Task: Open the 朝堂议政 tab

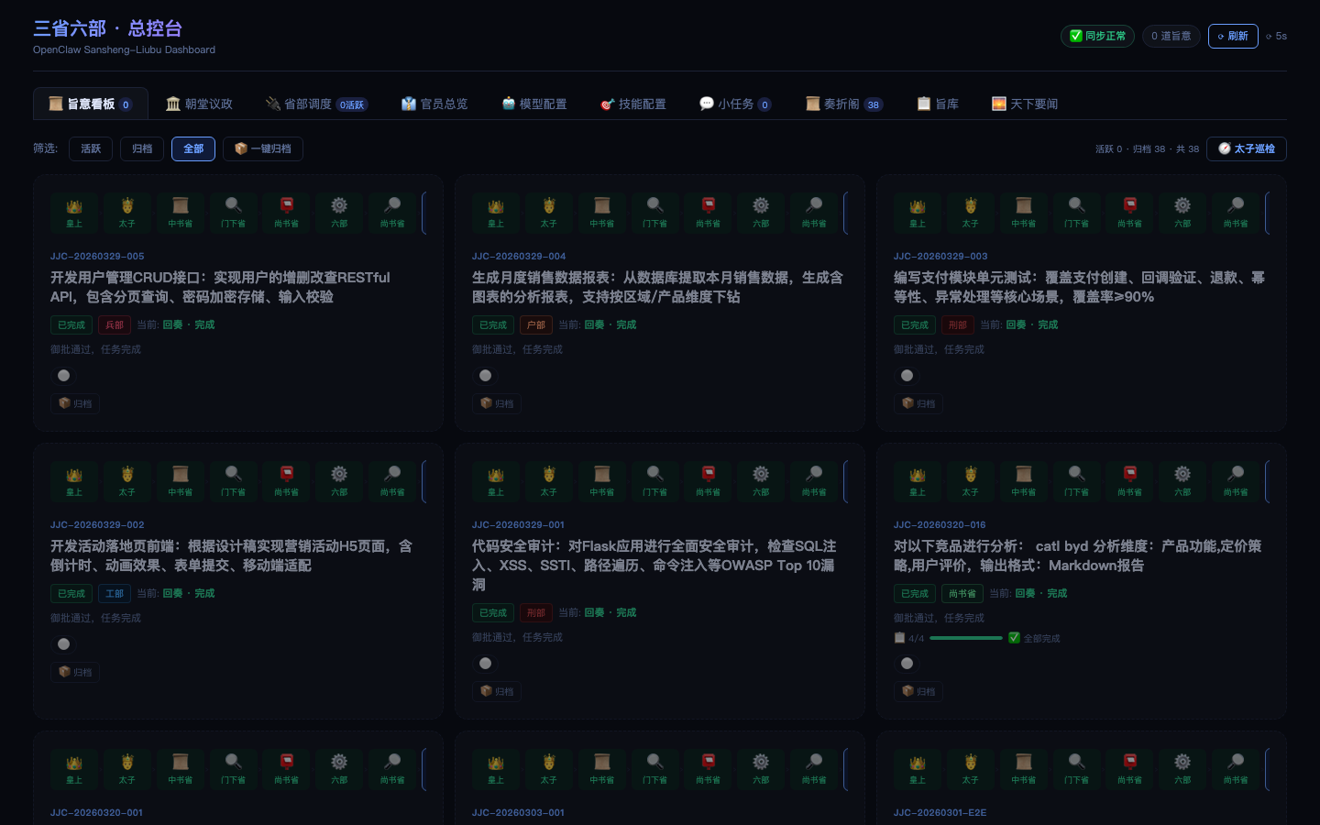Action: click(x=199, y=104)
